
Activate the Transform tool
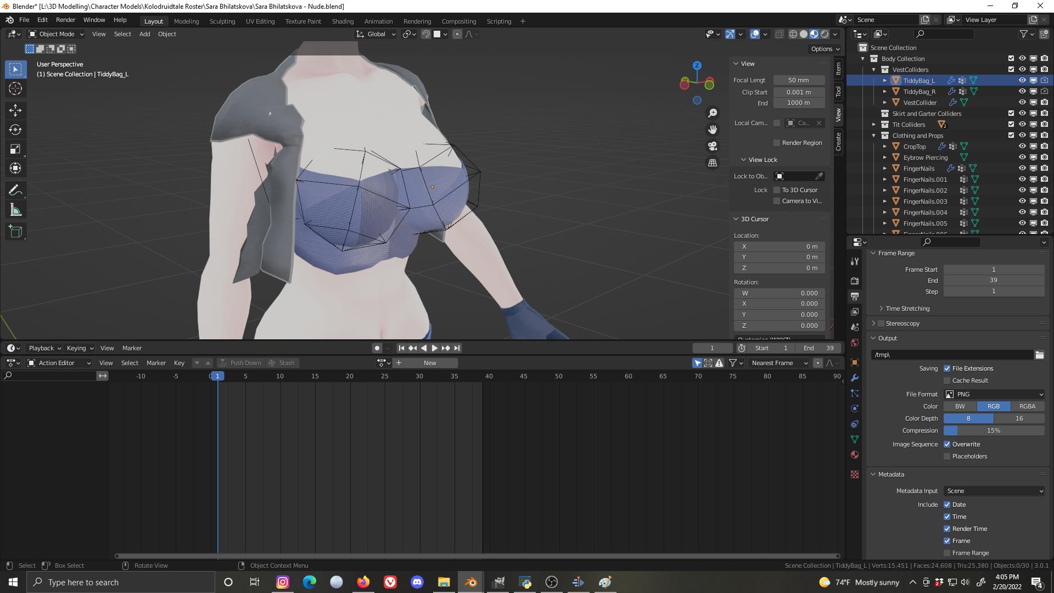(15, 168)
